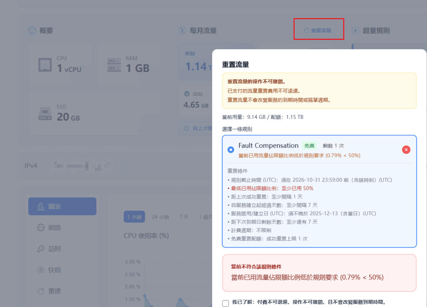Select the Fault Compensation radio button
The width and height of the screenshot is (427, 307).
click(x=231, y=150)
